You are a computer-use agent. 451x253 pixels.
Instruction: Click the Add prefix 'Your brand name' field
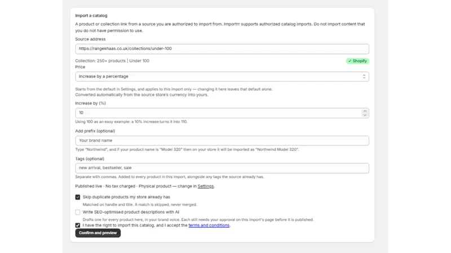point(222,141)
